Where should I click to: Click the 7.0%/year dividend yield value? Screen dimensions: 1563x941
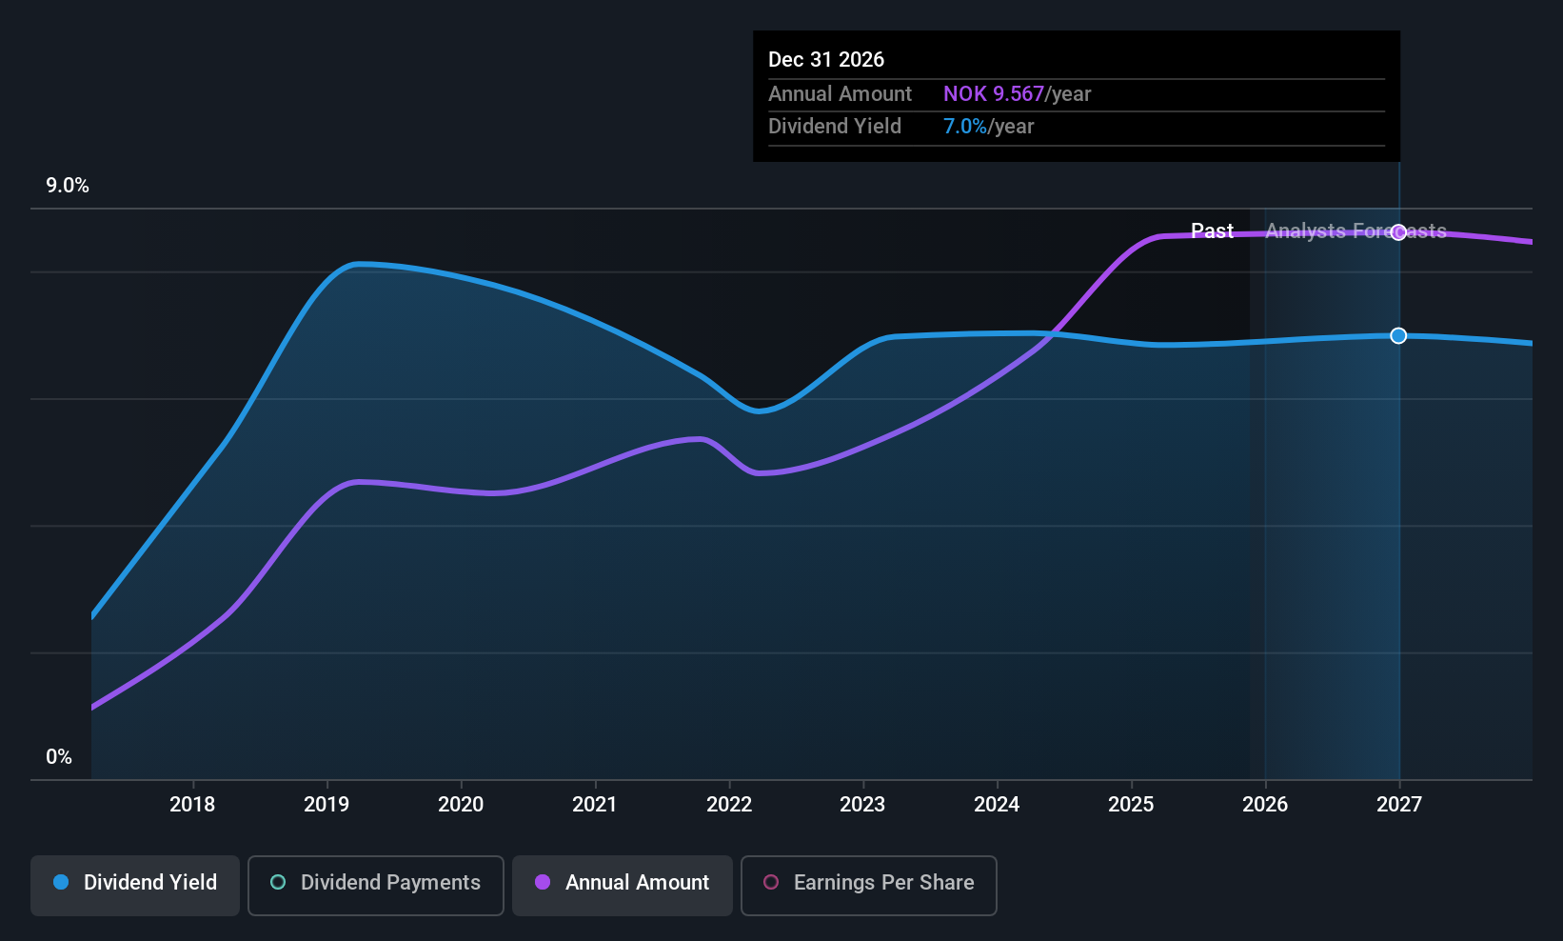tap(988, 126)
